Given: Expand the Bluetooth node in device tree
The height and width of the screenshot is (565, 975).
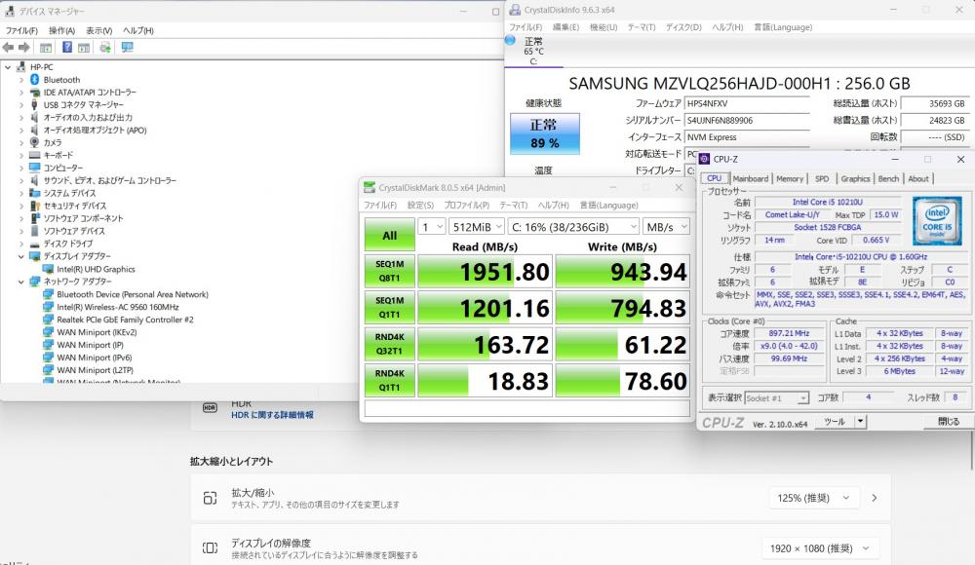Looking at the screenshot, I should click(x=21, y=80).
